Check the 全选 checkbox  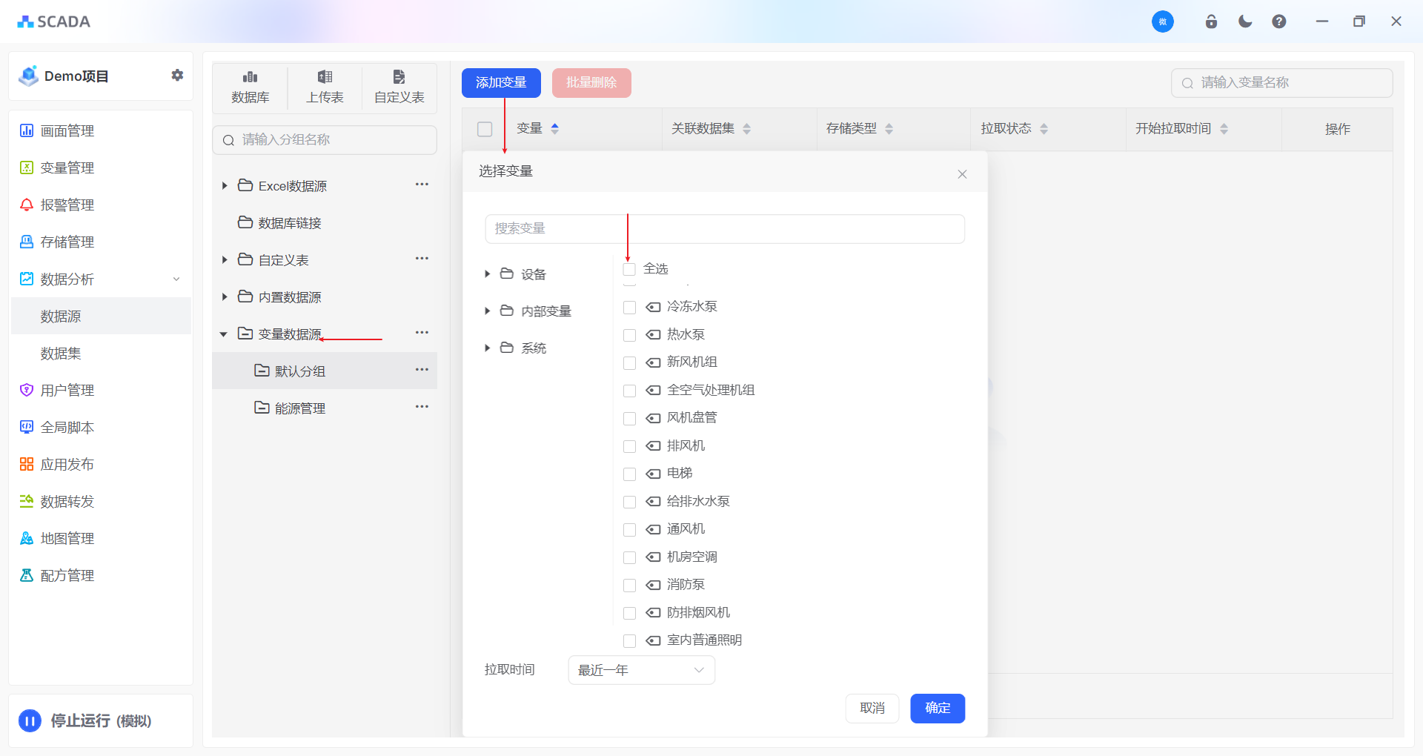[x=629, y=269]
